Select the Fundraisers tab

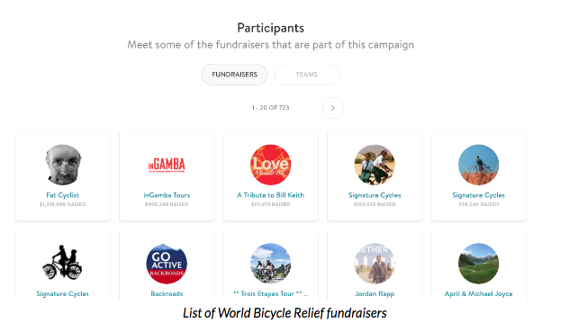234,75
